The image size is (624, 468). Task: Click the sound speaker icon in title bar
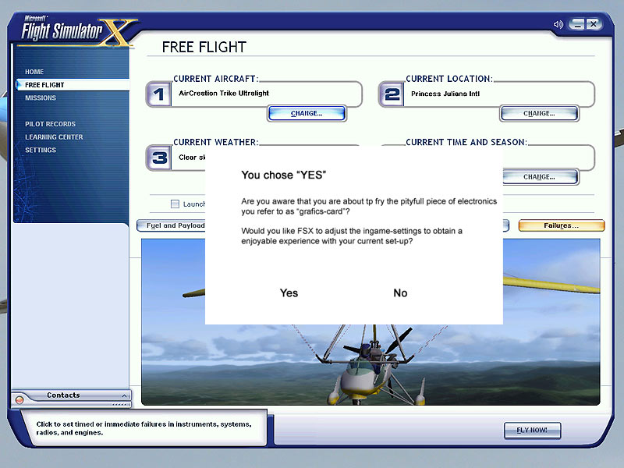(558, 24)
